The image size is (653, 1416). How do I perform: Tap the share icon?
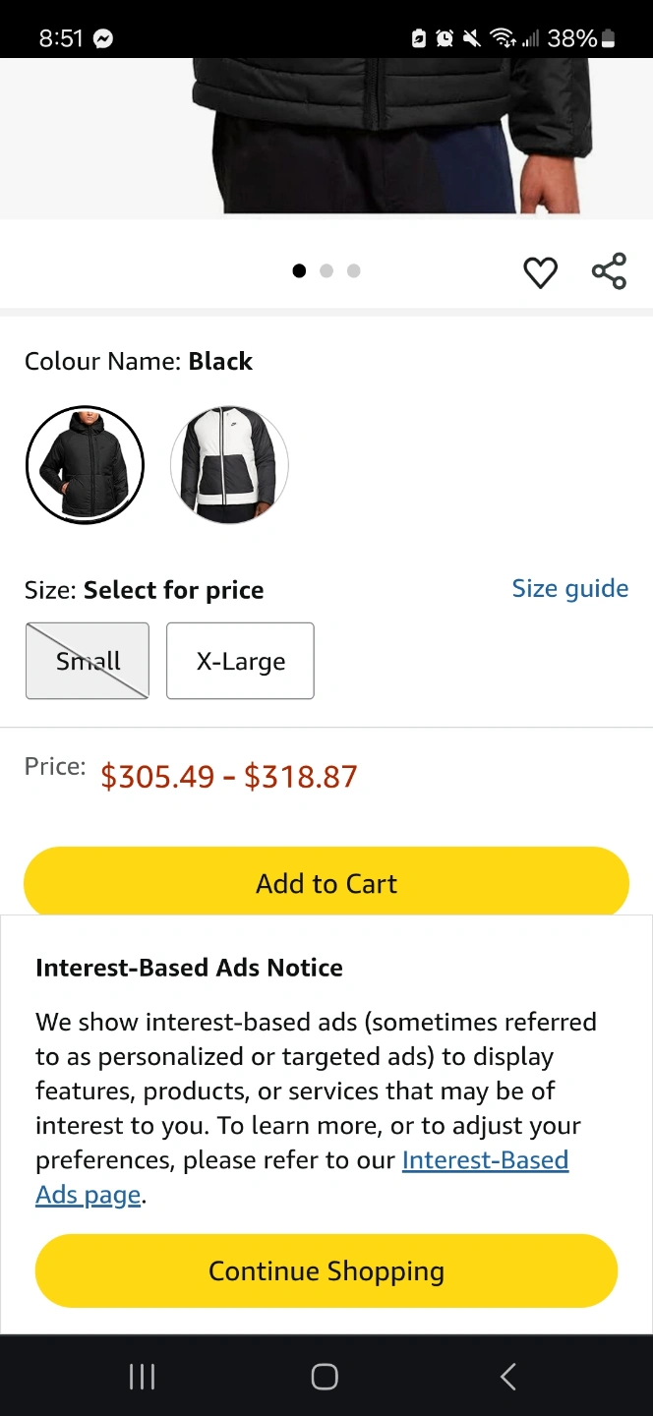pos(609,271)
